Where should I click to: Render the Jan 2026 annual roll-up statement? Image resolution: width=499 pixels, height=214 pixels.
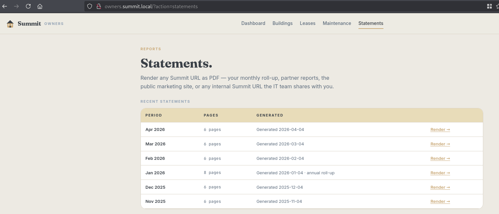coord(440,173)
